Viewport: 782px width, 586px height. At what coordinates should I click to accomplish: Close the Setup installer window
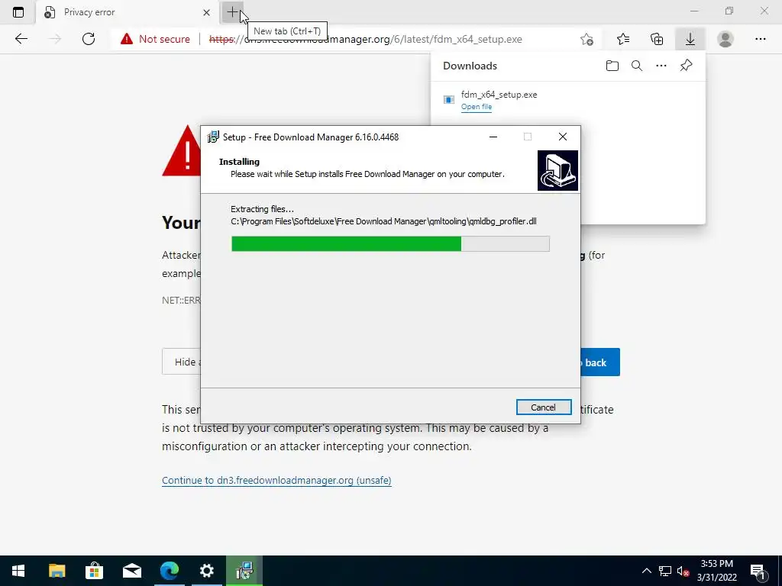[x=563, y=137]
